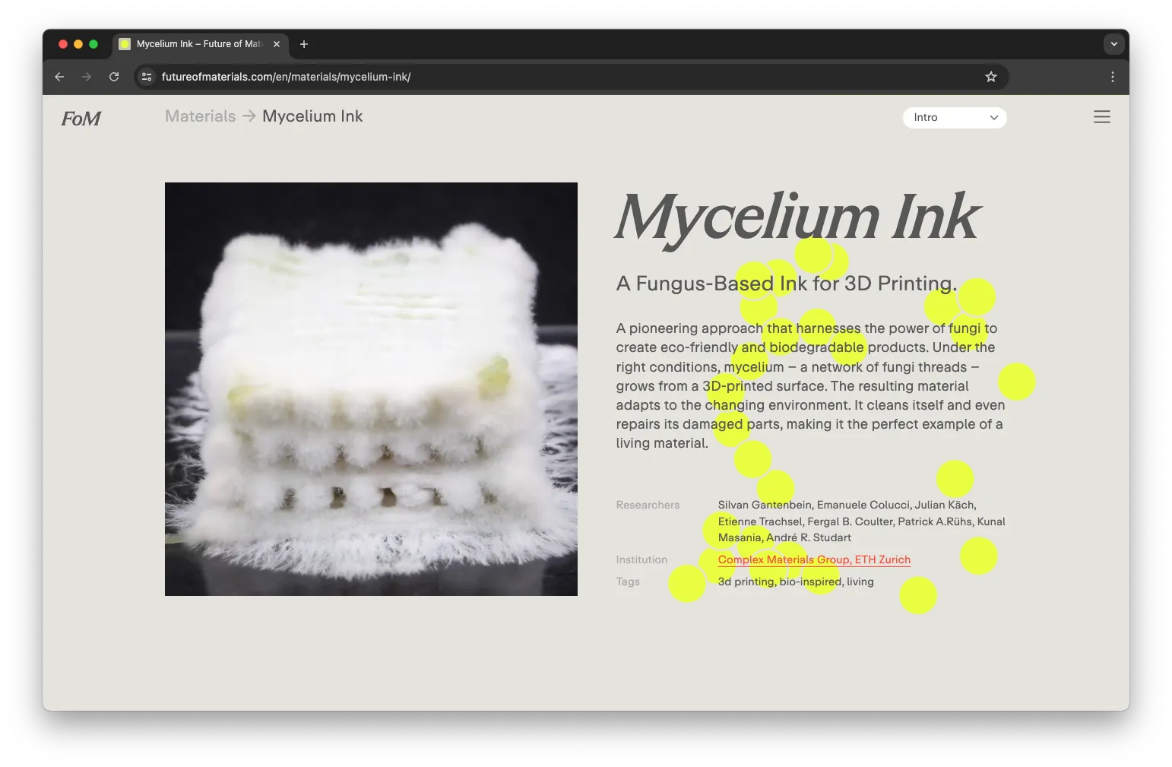Open Complex Materials Group, ETH Zurich link
This screenshot has height=767, width=1172.
tap(814, 559)
